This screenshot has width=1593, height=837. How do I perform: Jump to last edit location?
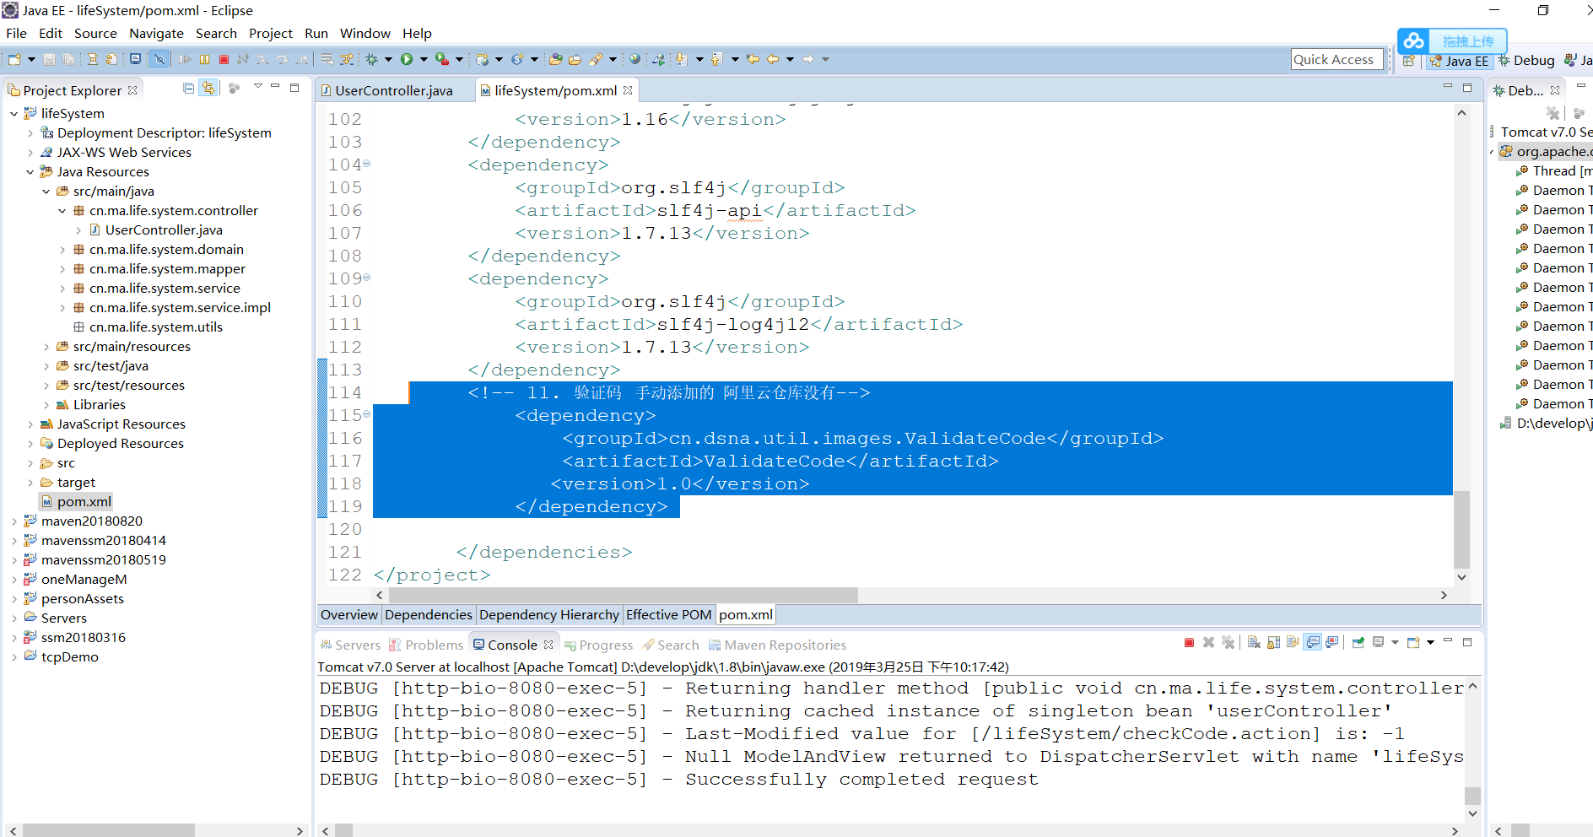(x=753, y=59)
